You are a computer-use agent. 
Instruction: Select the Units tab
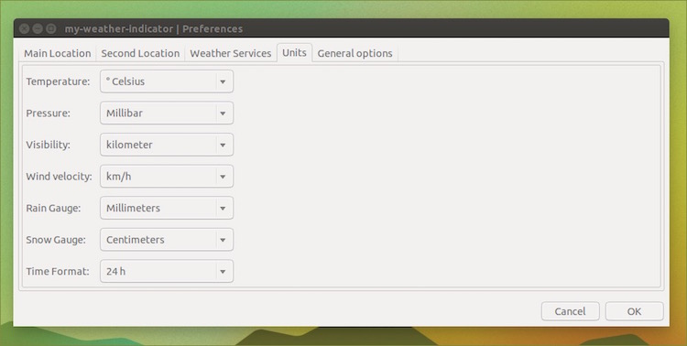[x=294, y=52]
